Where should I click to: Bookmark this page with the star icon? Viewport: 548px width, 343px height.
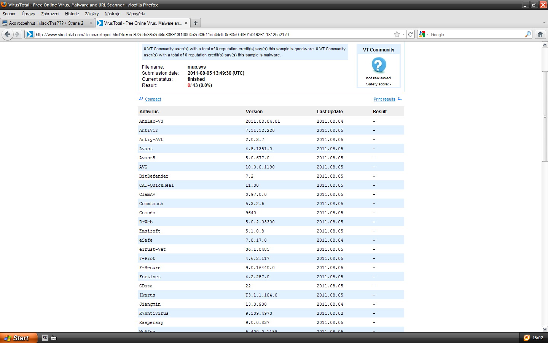[x=397, y=34]
